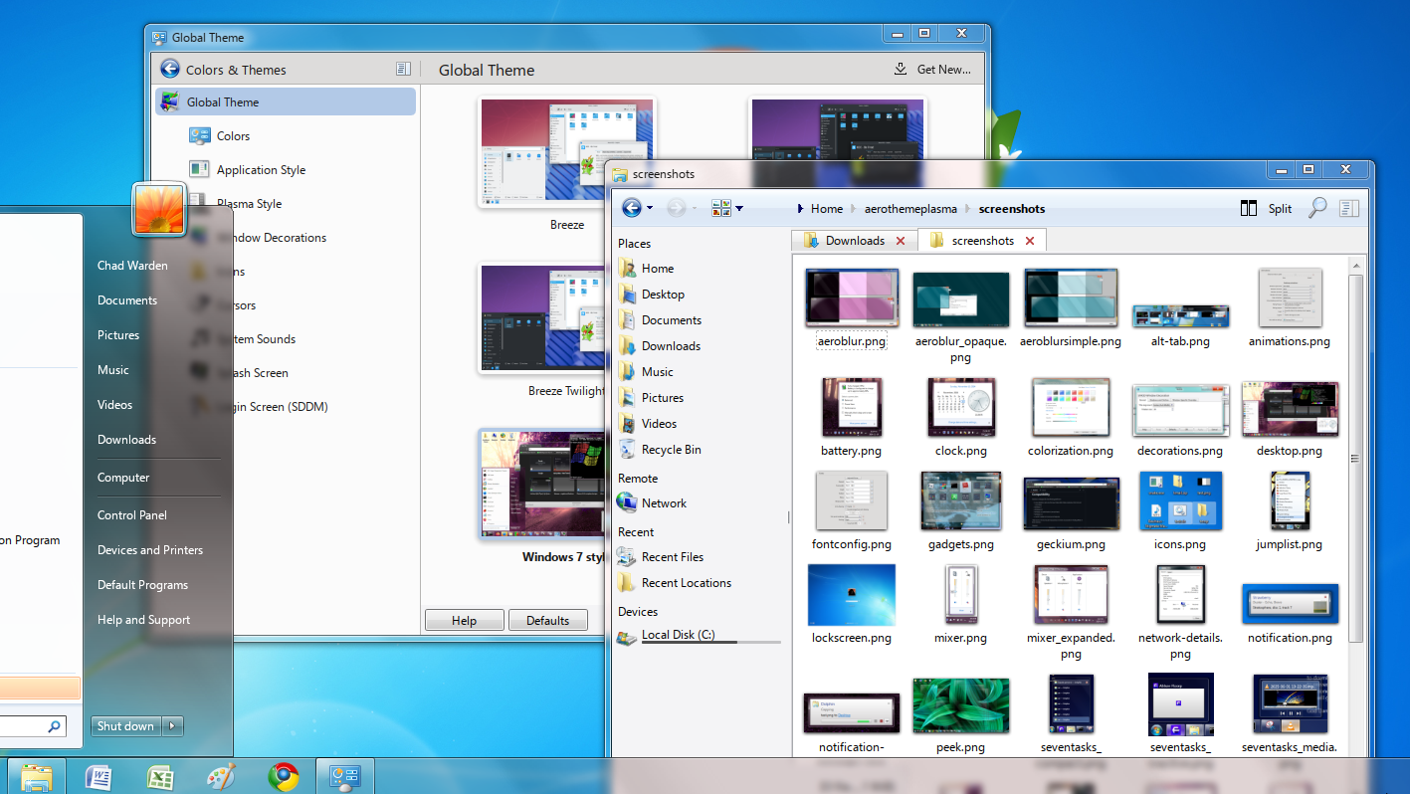Launch Paint from the taskbar
The width and height of the screenshot is (1410, 794).
(222, 776)
